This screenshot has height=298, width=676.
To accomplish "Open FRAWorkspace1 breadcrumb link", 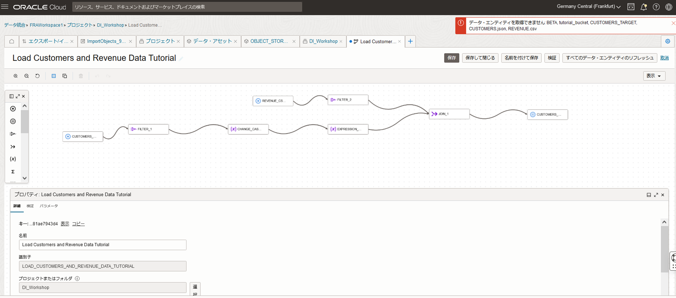I will 46,25.
